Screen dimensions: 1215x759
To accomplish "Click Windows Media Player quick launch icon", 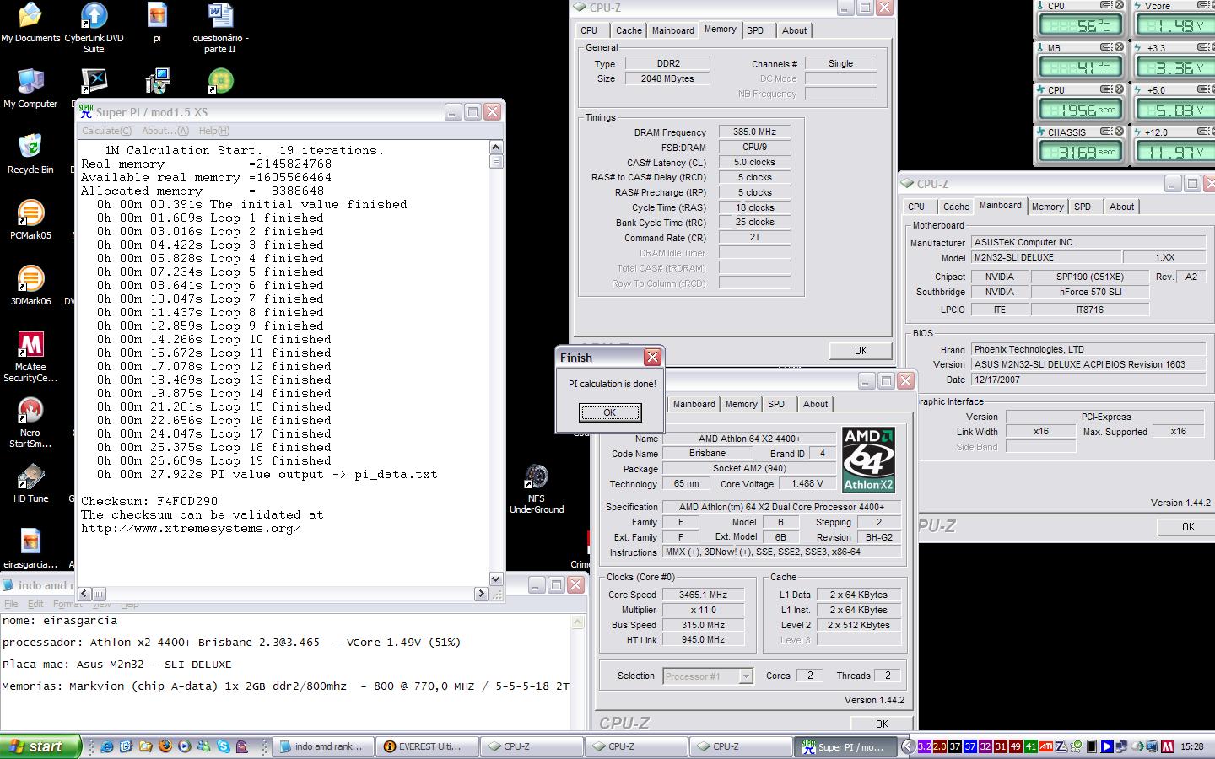I will point(185,746).
